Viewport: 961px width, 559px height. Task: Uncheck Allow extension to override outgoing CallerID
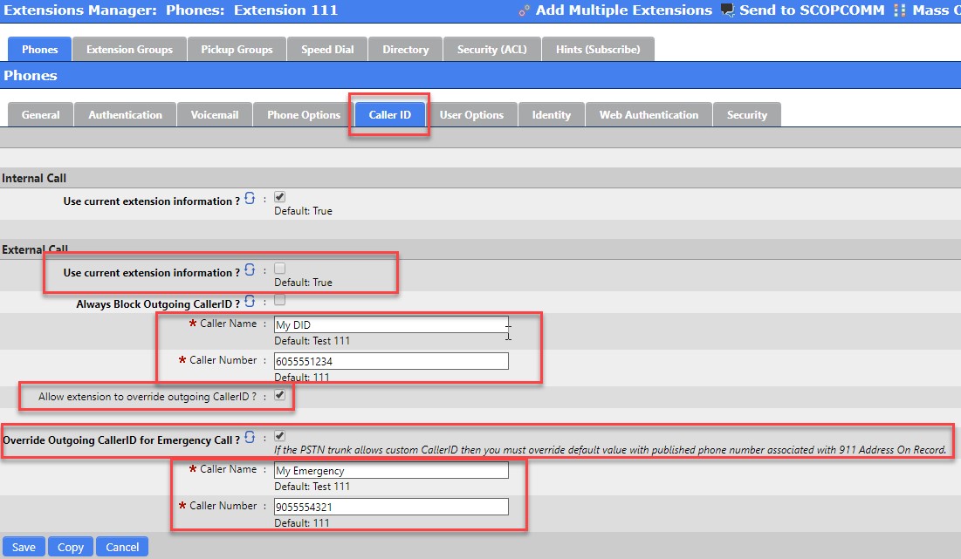[x=279, y=395]
